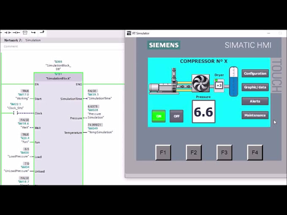
Task: Click the "Working" tag at Start input
Action: click(x=22, y=98)
